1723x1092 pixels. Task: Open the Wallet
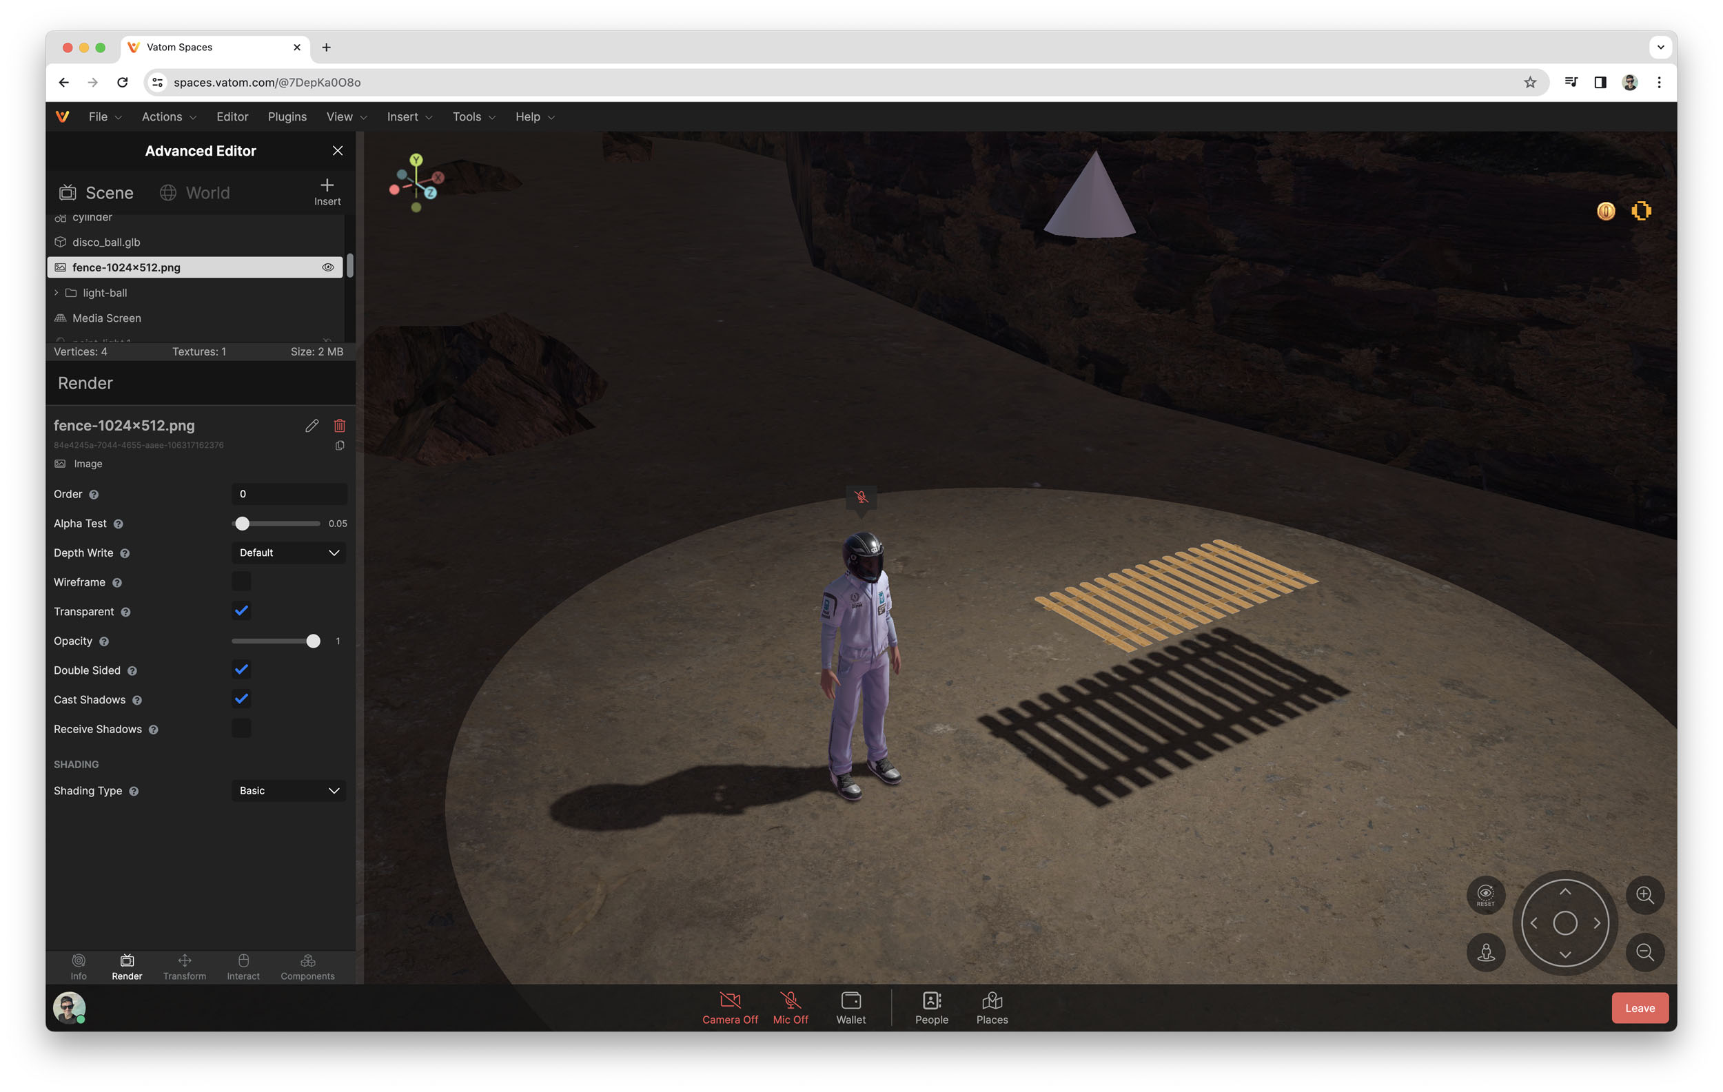[x=850, y=1009]
